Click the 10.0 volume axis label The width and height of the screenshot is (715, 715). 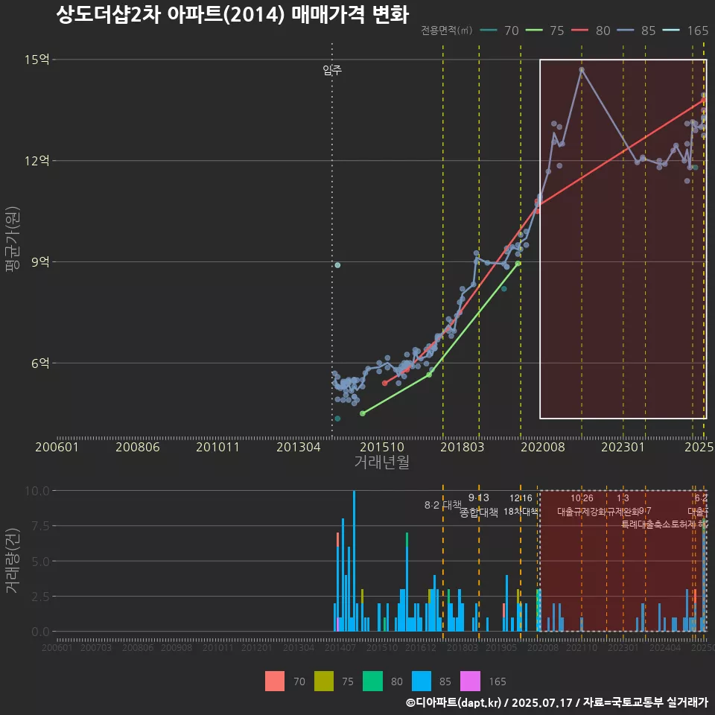point(37,491)
